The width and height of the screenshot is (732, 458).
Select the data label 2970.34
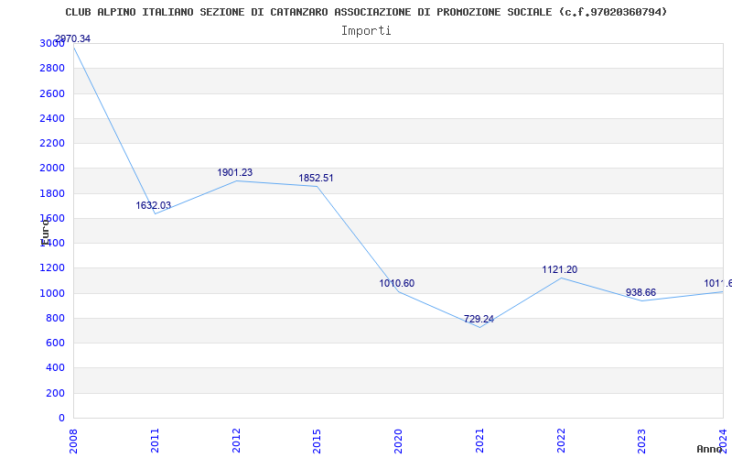72,38
